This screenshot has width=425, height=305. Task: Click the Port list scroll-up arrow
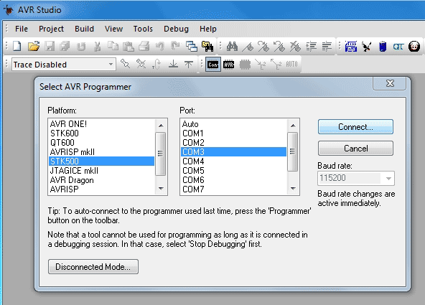(x=293, y=126)
